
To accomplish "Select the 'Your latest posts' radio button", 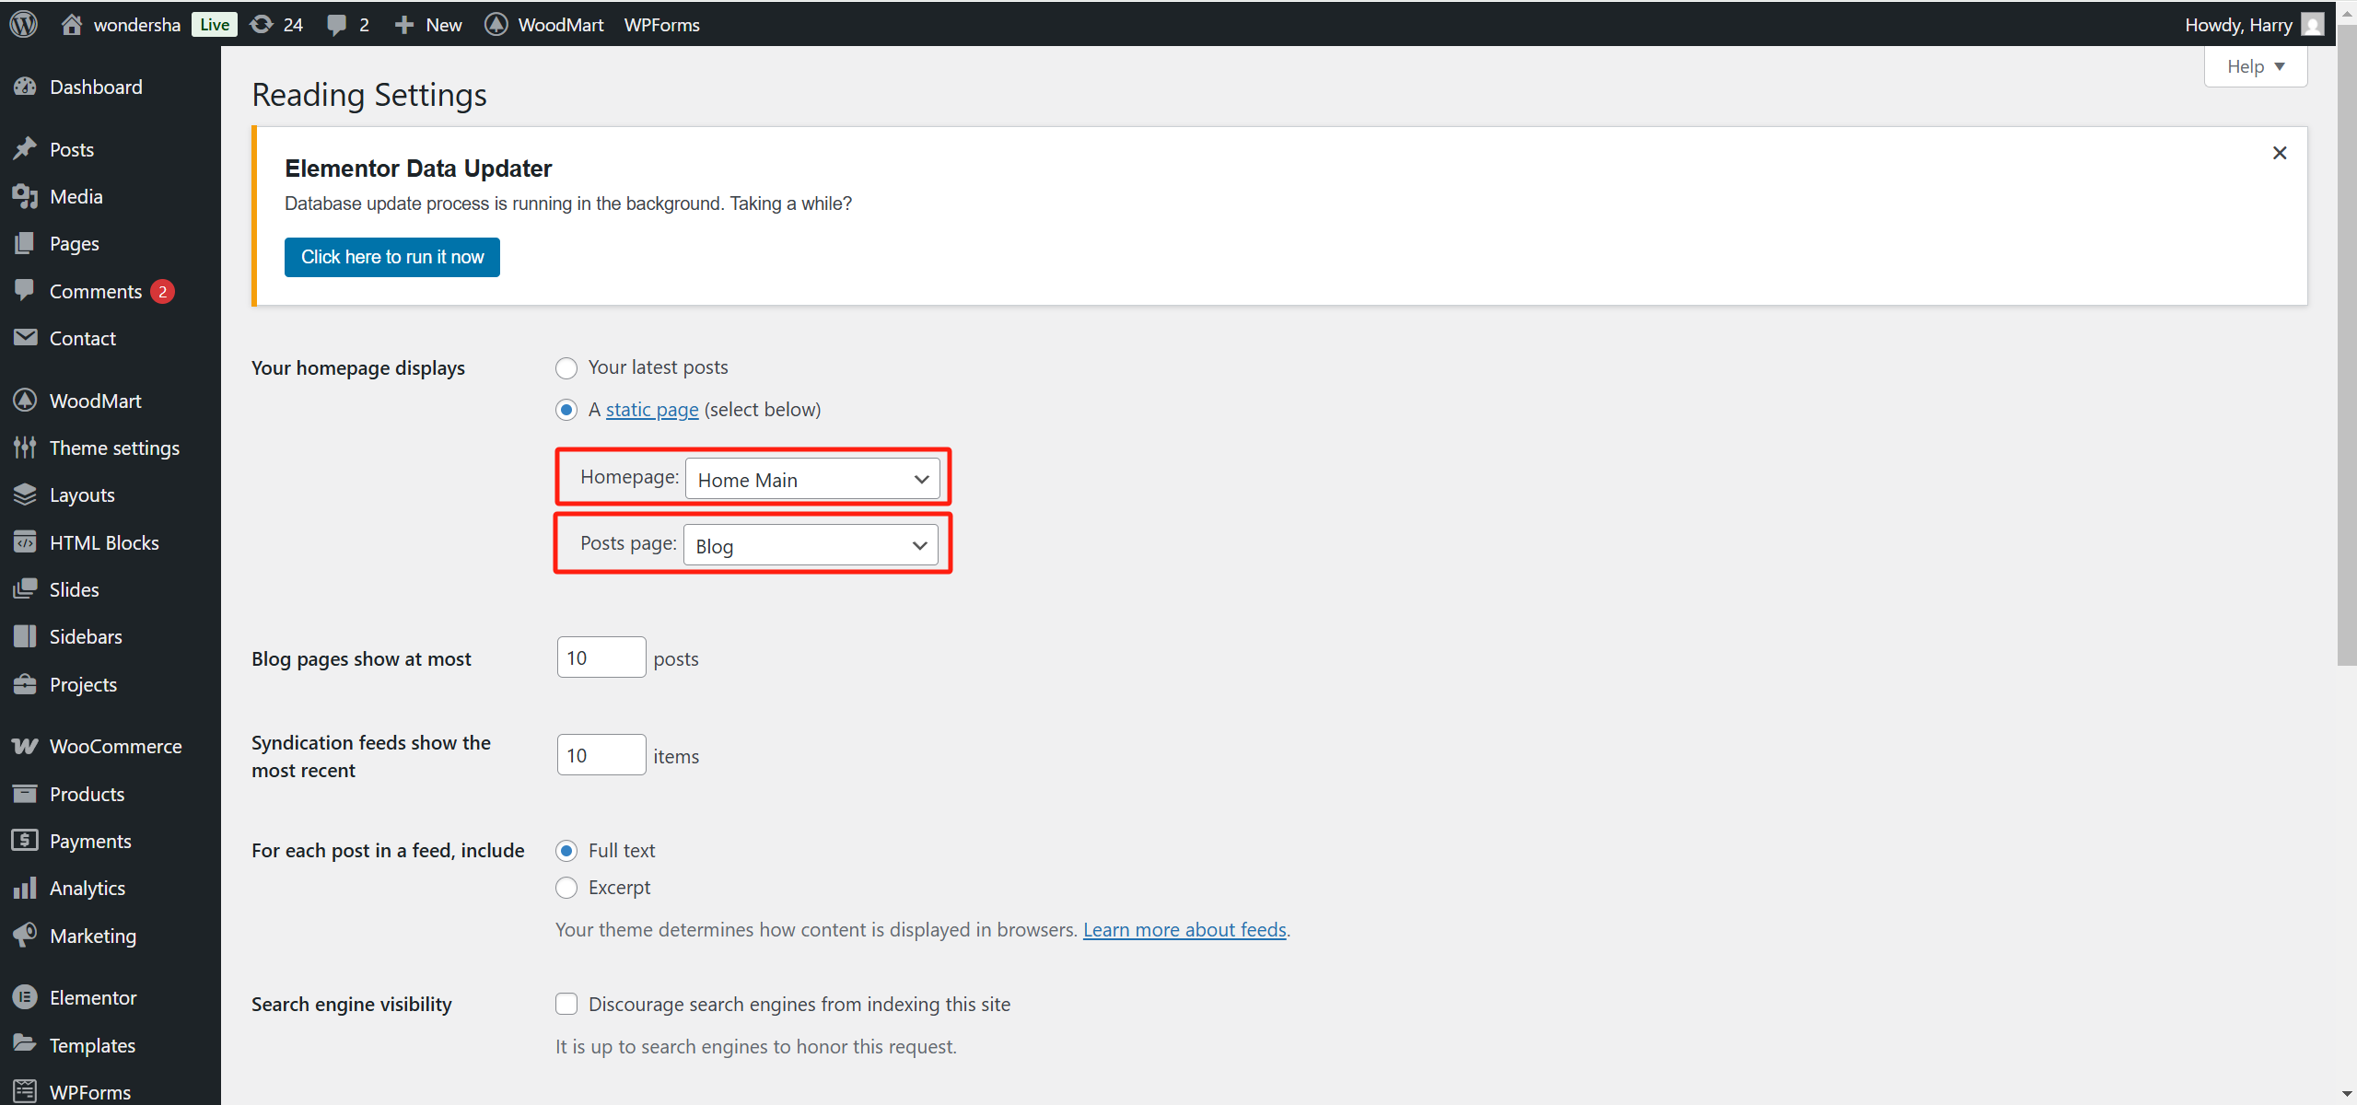I will 566,368.
